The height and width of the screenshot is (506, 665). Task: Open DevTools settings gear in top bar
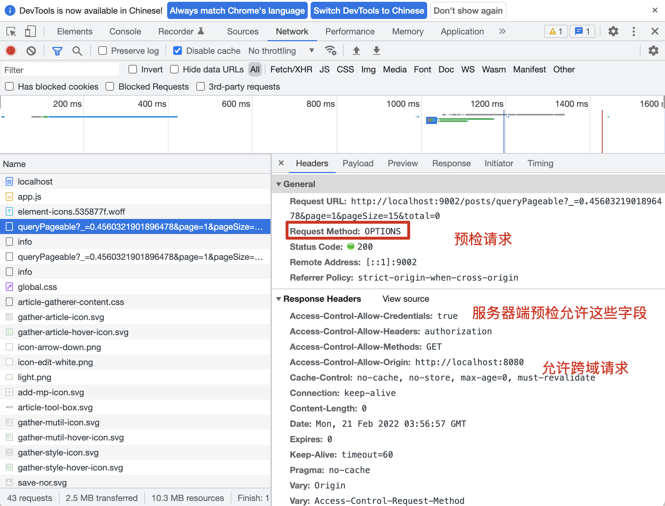[x=613, y=32]
